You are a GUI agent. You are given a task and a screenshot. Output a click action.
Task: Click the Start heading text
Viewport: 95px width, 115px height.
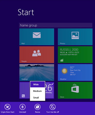pos(26,12)
